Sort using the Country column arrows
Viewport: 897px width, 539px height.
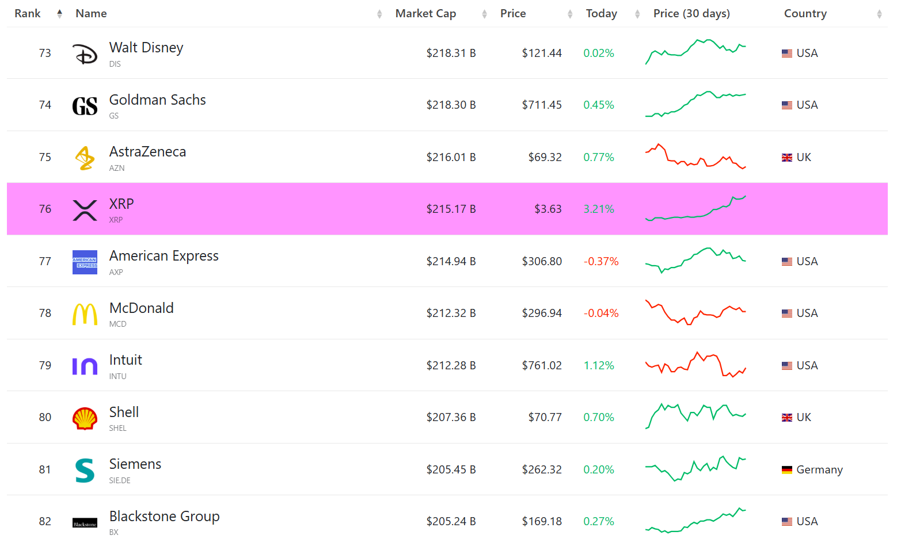[879, 14]
